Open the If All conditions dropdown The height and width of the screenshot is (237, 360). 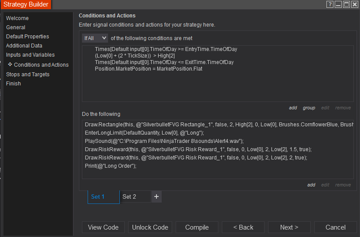pyautogui.click(x=95, y=38)
